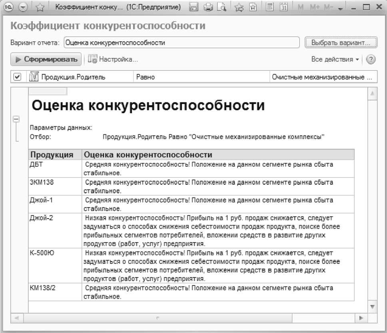
Task: Open print preview from title bar
Action: tap(221, 7)
